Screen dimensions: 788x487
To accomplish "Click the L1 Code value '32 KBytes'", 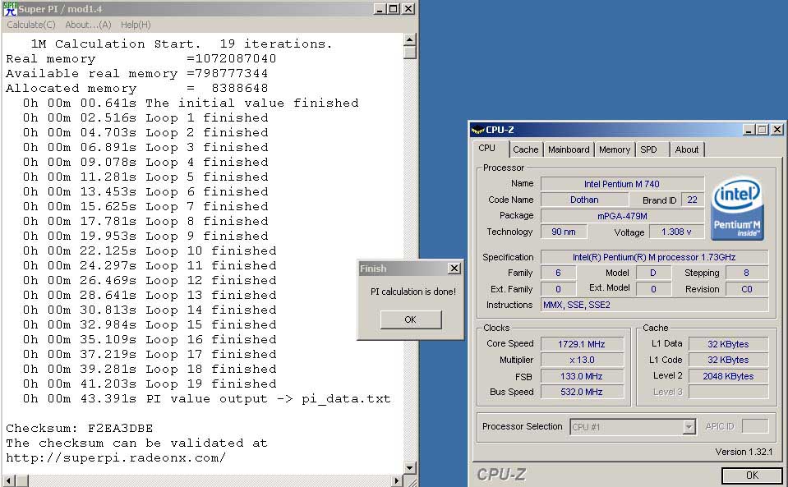I will pyautogui.click(x=728, y=360).
